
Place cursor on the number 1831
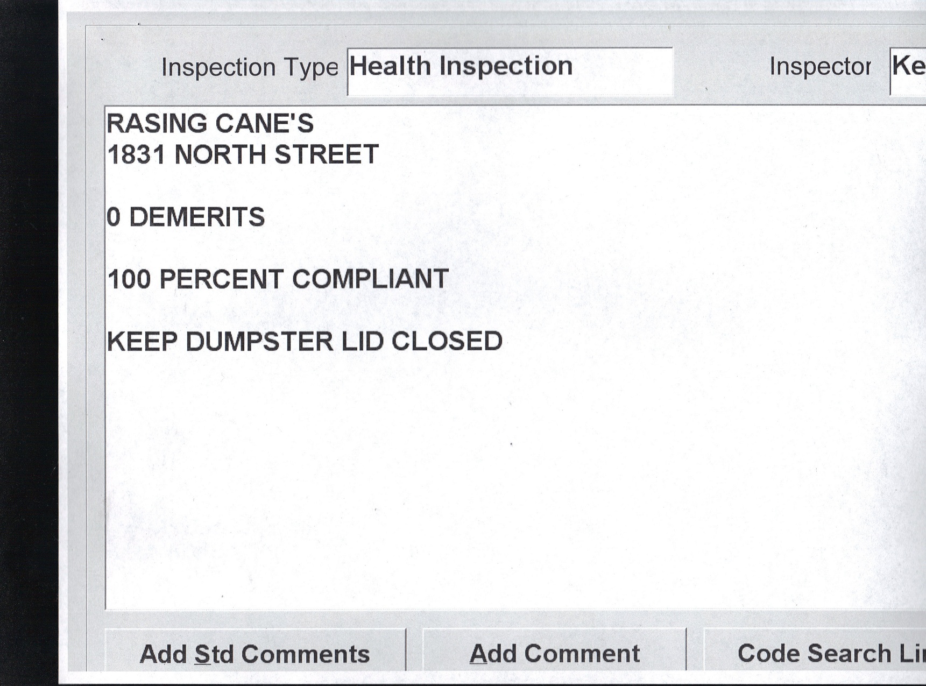pyautogui.click(x=136, y=155)
